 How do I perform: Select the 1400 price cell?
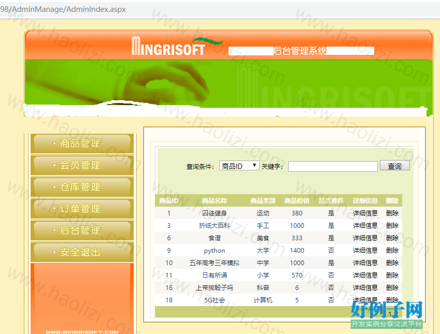tap(297, 251)
